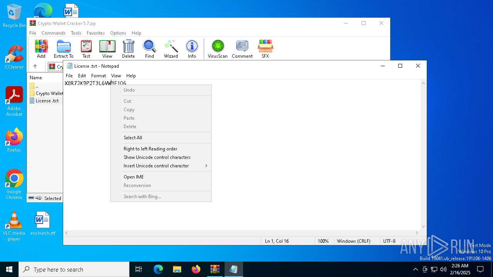Open Notepad's Format menu
Screen dimensions: 493x277
pyautogui.click(x=98, y=76)
